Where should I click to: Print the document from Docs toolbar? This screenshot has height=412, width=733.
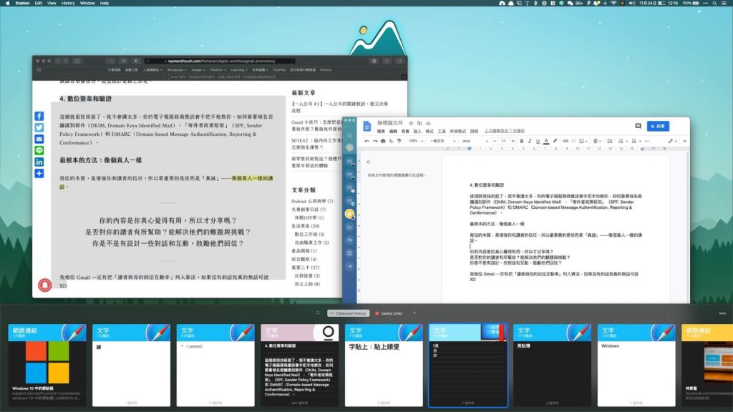point(383,141)
